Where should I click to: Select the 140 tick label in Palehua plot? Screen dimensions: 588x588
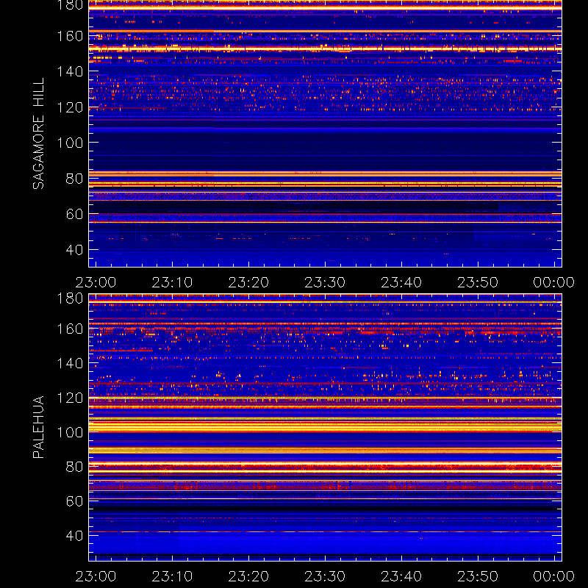coord(70,363)
